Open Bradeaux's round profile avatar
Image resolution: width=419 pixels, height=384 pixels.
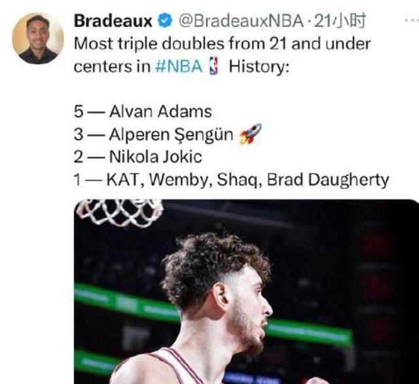(38, 39)
